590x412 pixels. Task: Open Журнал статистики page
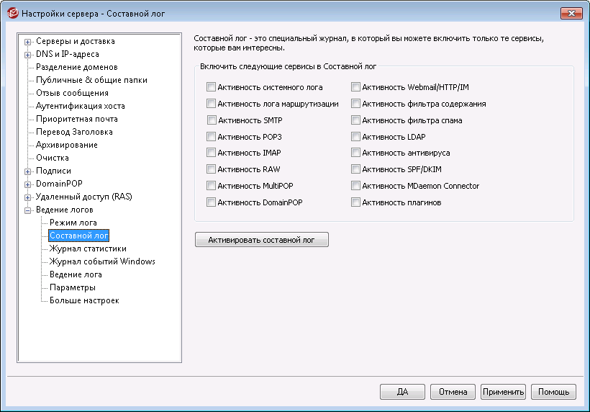tap(88, 248)
